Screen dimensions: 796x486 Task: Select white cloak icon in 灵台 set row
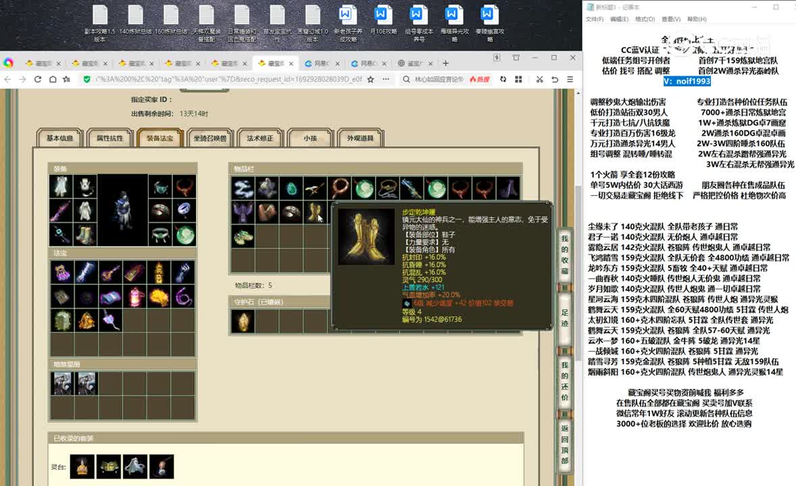point(135,466)
